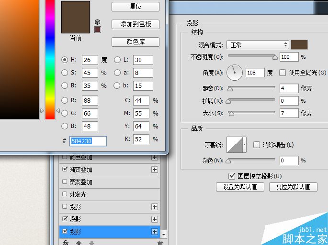Click the angle dial for 角度

235,73
